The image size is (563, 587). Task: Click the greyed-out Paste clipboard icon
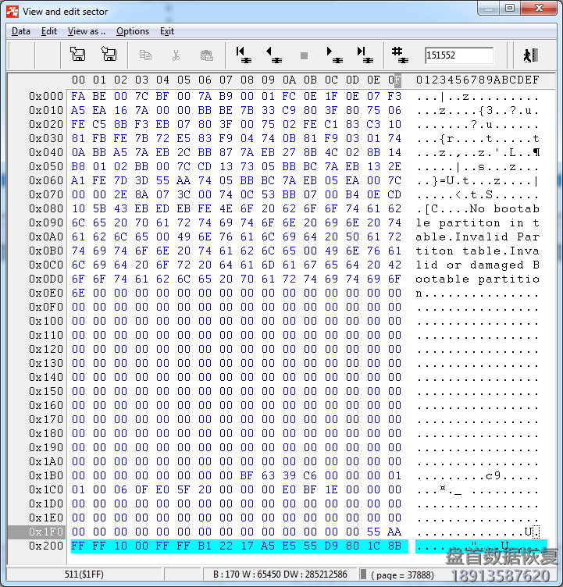[206, 55]
